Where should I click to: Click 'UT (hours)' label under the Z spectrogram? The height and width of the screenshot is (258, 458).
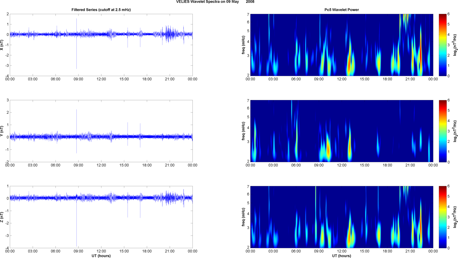click(342, 256)
